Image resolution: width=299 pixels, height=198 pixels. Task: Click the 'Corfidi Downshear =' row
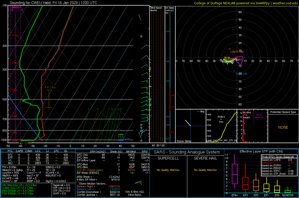click(98, 192)
